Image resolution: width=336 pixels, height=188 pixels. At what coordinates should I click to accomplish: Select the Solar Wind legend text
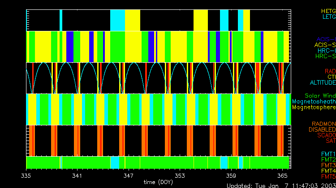pos(320,96)
